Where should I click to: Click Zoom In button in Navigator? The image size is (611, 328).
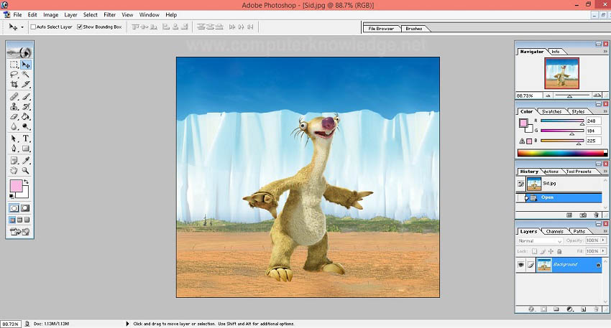click(597, 95)
